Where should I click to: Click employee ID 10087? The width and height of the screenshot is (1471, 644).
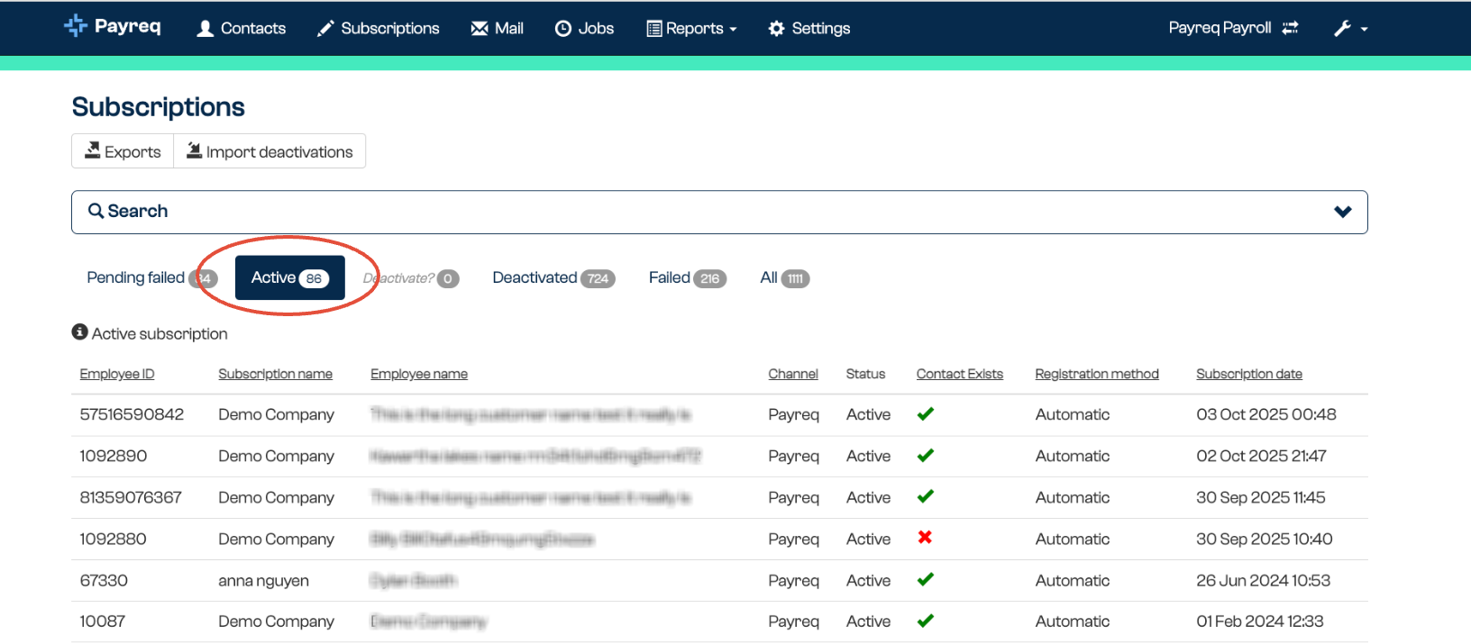103,621
